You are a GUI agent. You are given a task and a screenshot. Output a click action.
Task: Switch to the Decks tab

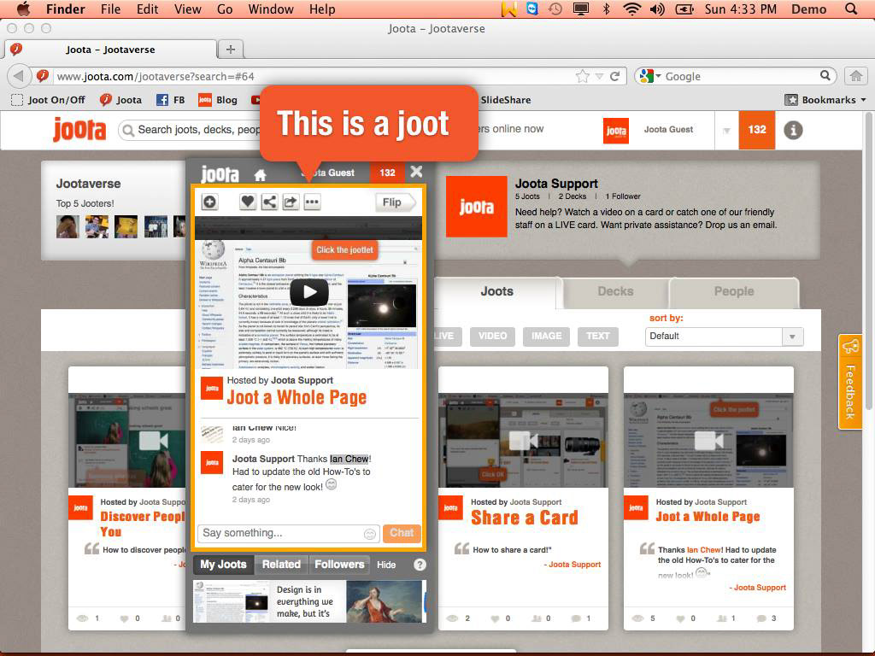click(x=615, y=292)
